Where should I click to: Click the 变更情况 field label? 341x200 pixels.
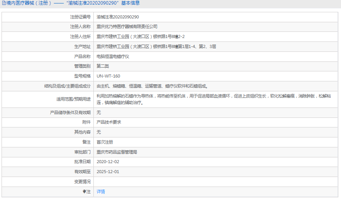(x=82, y=182)
